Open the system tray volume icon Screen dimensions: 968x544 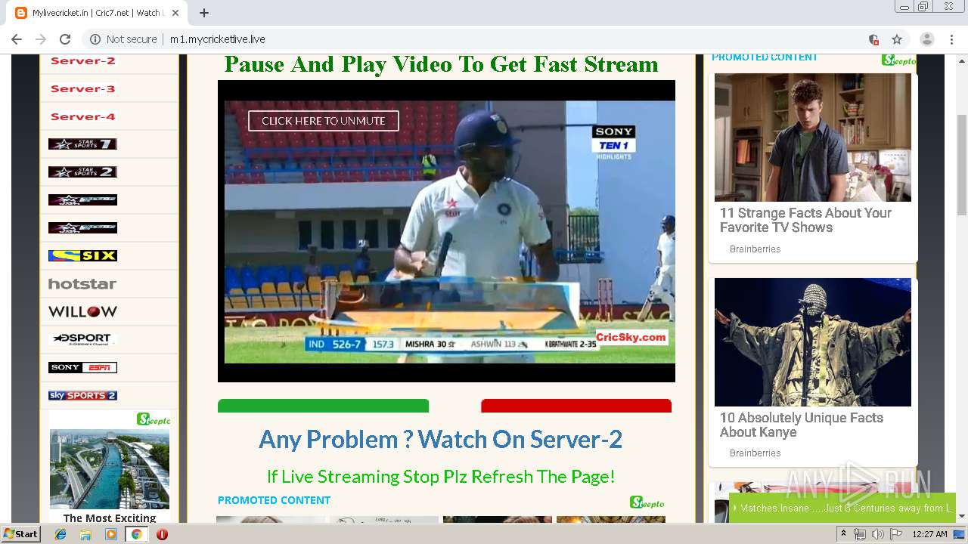pos(877,534)
